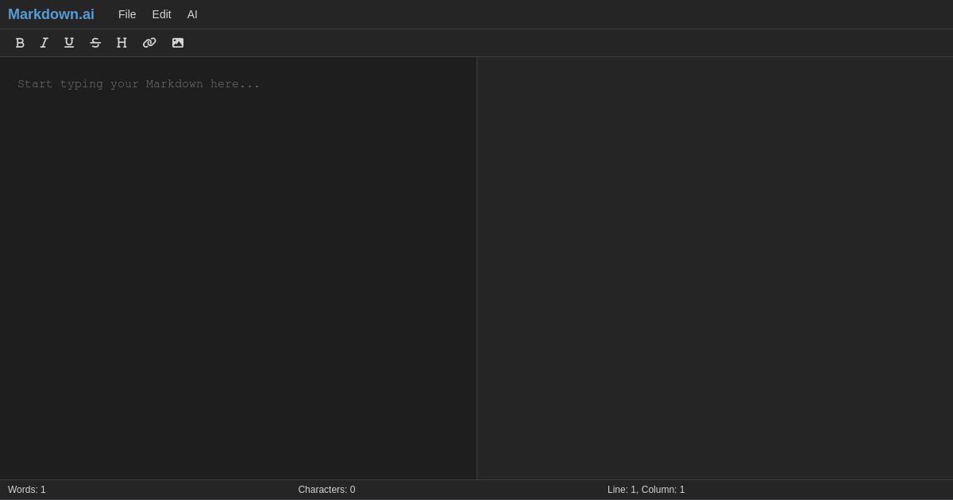This screenshot has height=500, width=953.
Task: Click the Words counter in the status bar
Action: [x=26, y=490]
